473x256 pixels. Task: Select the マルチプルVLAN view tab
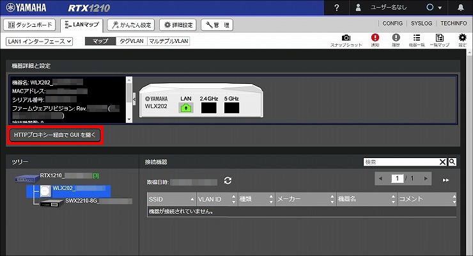pyautogui.click(x=168, y=41)
